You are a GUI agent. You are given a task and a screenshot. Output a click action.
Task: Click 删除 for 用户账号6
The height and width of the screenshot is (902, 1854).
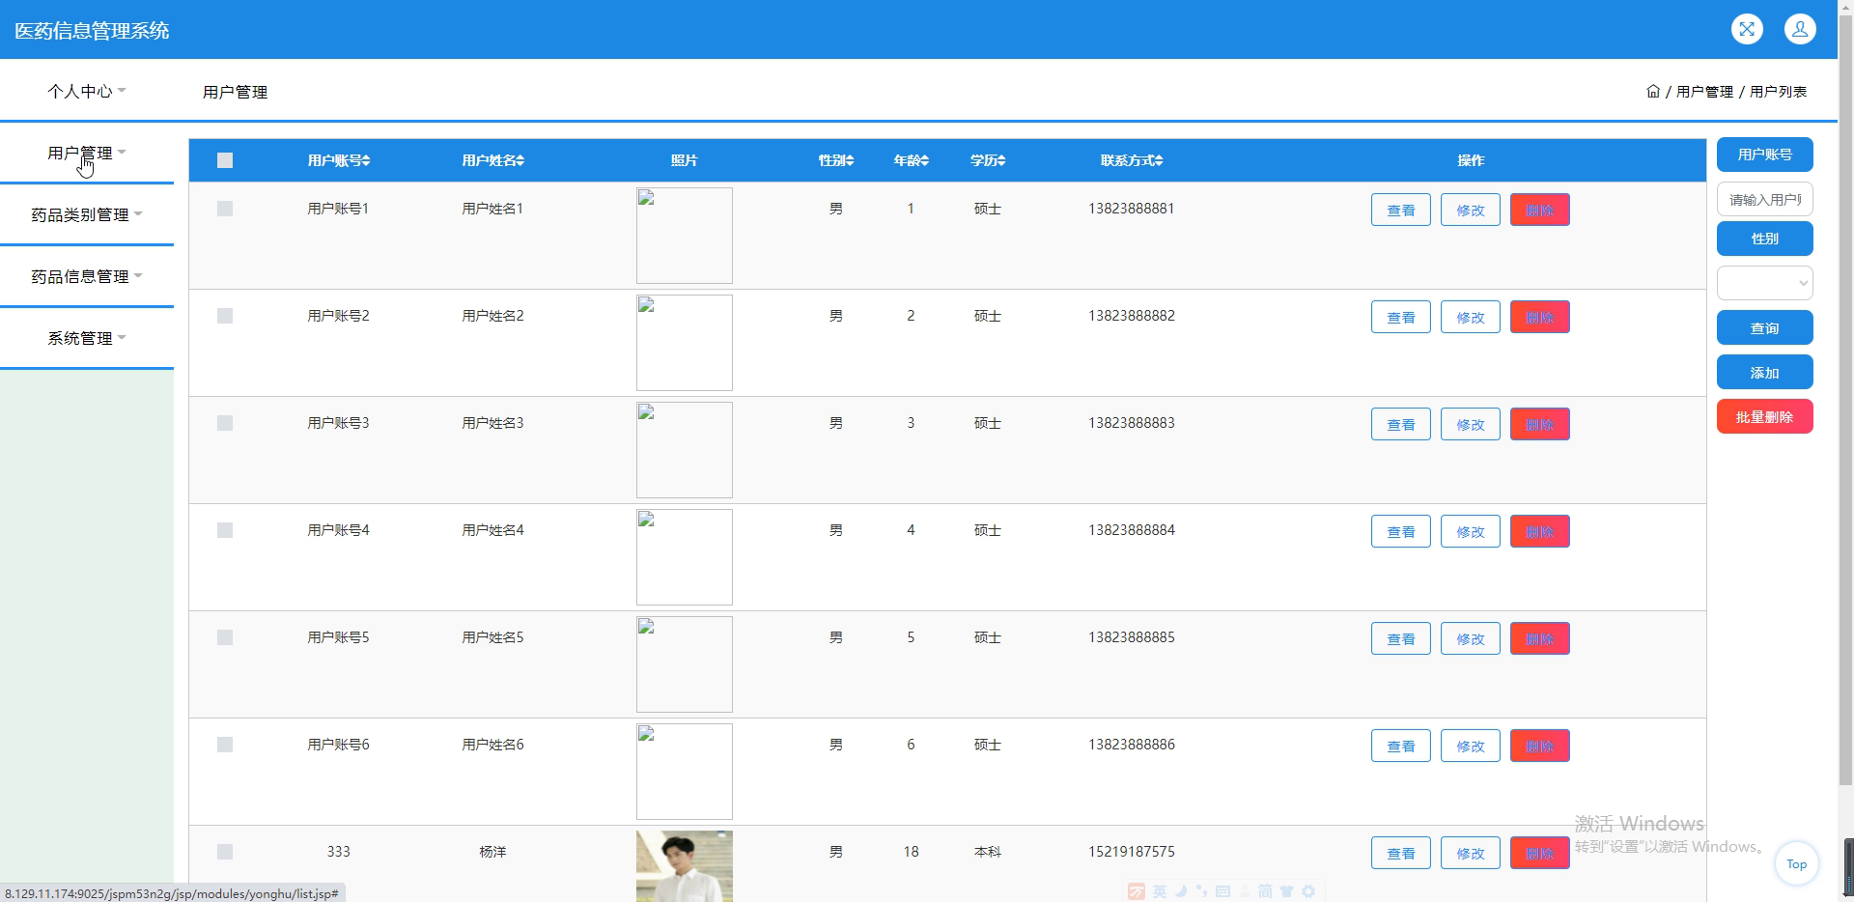1540,746
